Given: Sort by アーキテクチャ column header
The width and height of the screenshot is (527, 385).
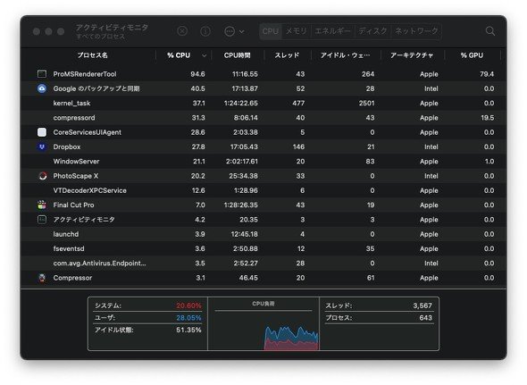Looking at the screenshot, I should point(412,55).
